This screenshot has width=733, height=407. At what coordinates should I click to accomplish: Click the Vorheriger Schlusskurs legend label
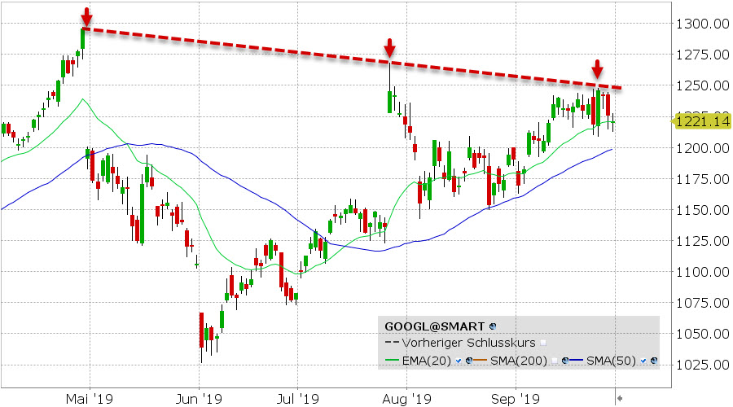pyautogui.click(x=469, y=343)
